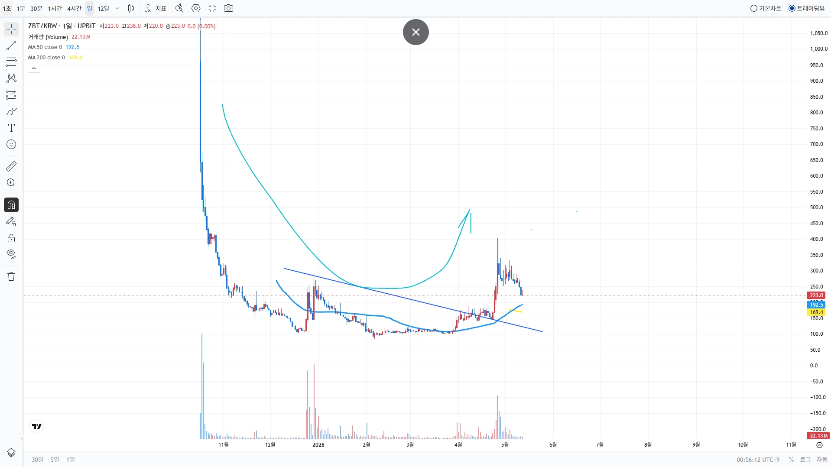831x467 pixels.
Task: Delete drawings with the trash icon
Action: (11, 276)
